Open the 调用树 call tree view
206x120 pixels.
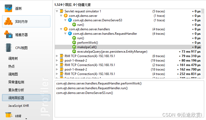click(x=13, y=58)
